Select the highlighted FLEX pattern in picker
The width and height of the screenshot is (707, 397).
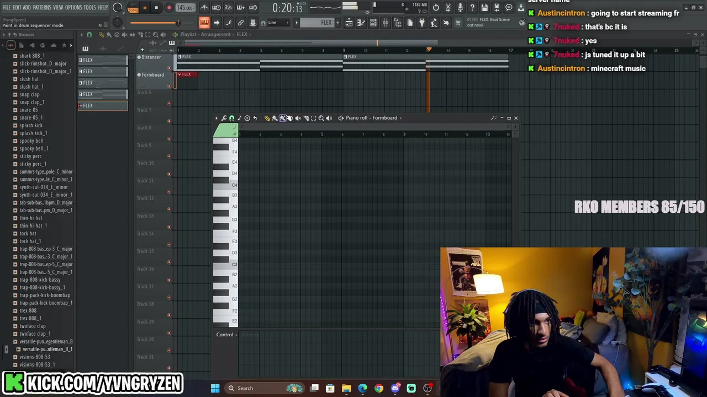(x=103, y=105)
